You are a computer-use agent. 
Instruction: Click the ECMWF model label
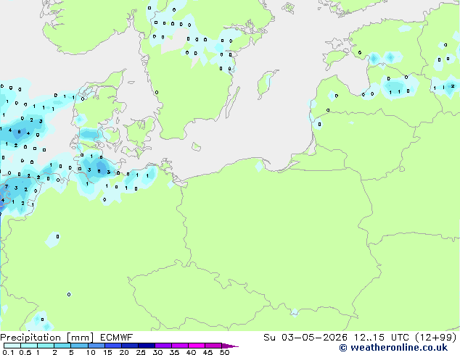[x=117, y=338]
